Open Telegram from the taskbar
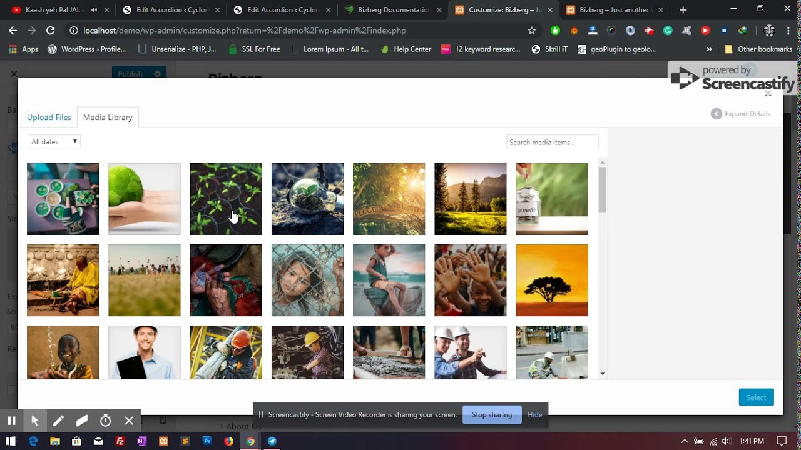Viewport: 801px width, 450px height. [272, 441]
